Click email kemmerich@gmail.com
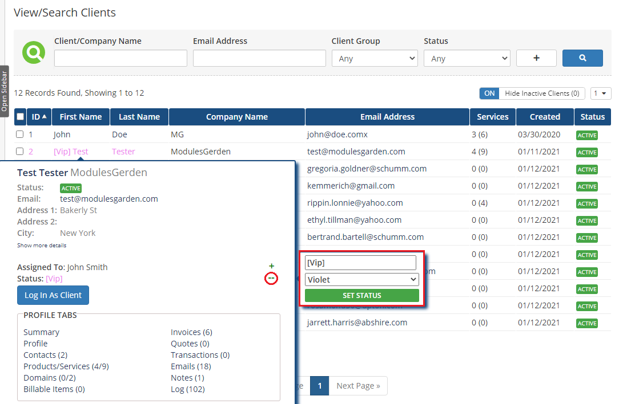The image size is (619, 404). [351, 186]
